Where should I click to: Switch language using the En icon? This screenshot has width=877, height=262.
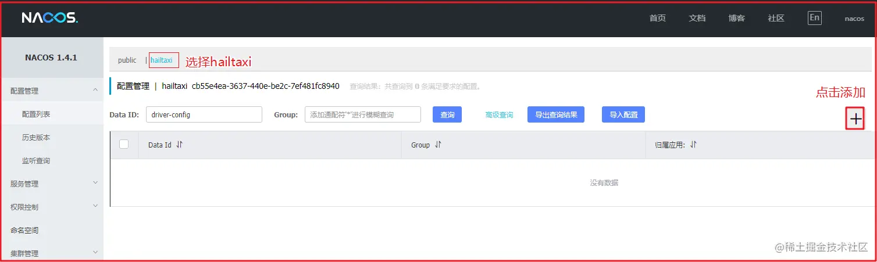tap(815, 18)
